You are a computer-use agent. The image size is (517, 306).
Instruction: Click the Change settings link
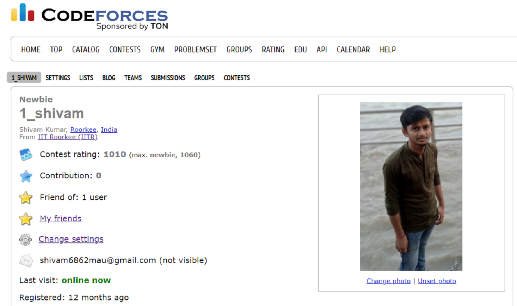pyautogui.click(x=71, y=239)
